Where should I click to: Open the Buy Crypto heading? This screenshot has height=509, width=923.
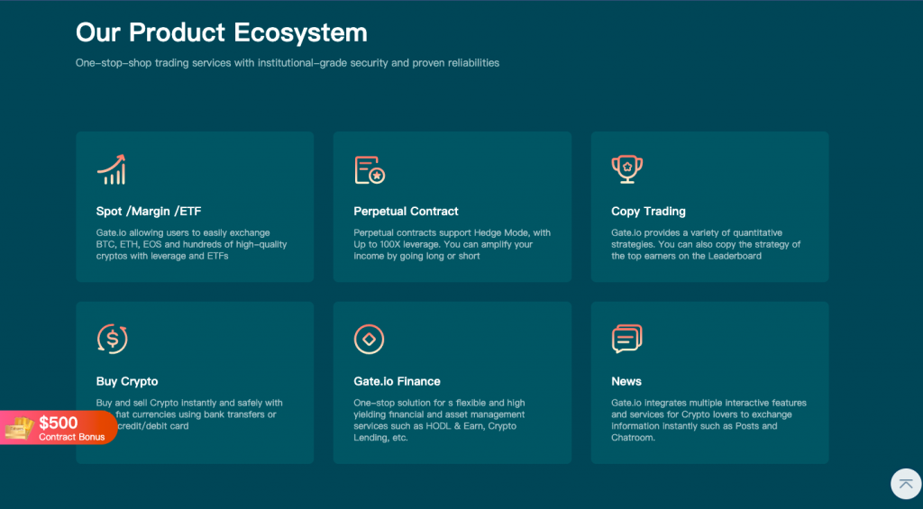(x=127, y=381)
